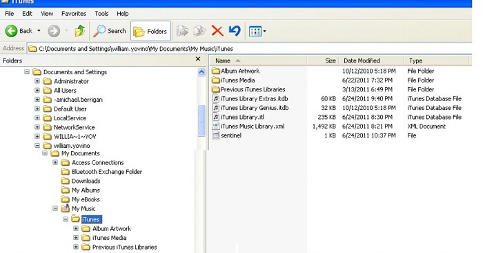Click the folder tree scrollbar thumb
Screen dimensions: 483x253
[201, 121]
